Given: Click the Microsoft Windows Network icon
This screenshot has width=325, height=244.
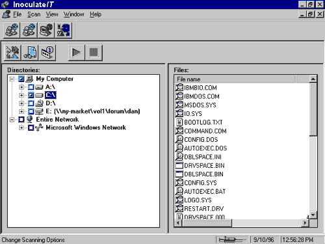Looking at the screenshot, I should click(x=39, y=128).
